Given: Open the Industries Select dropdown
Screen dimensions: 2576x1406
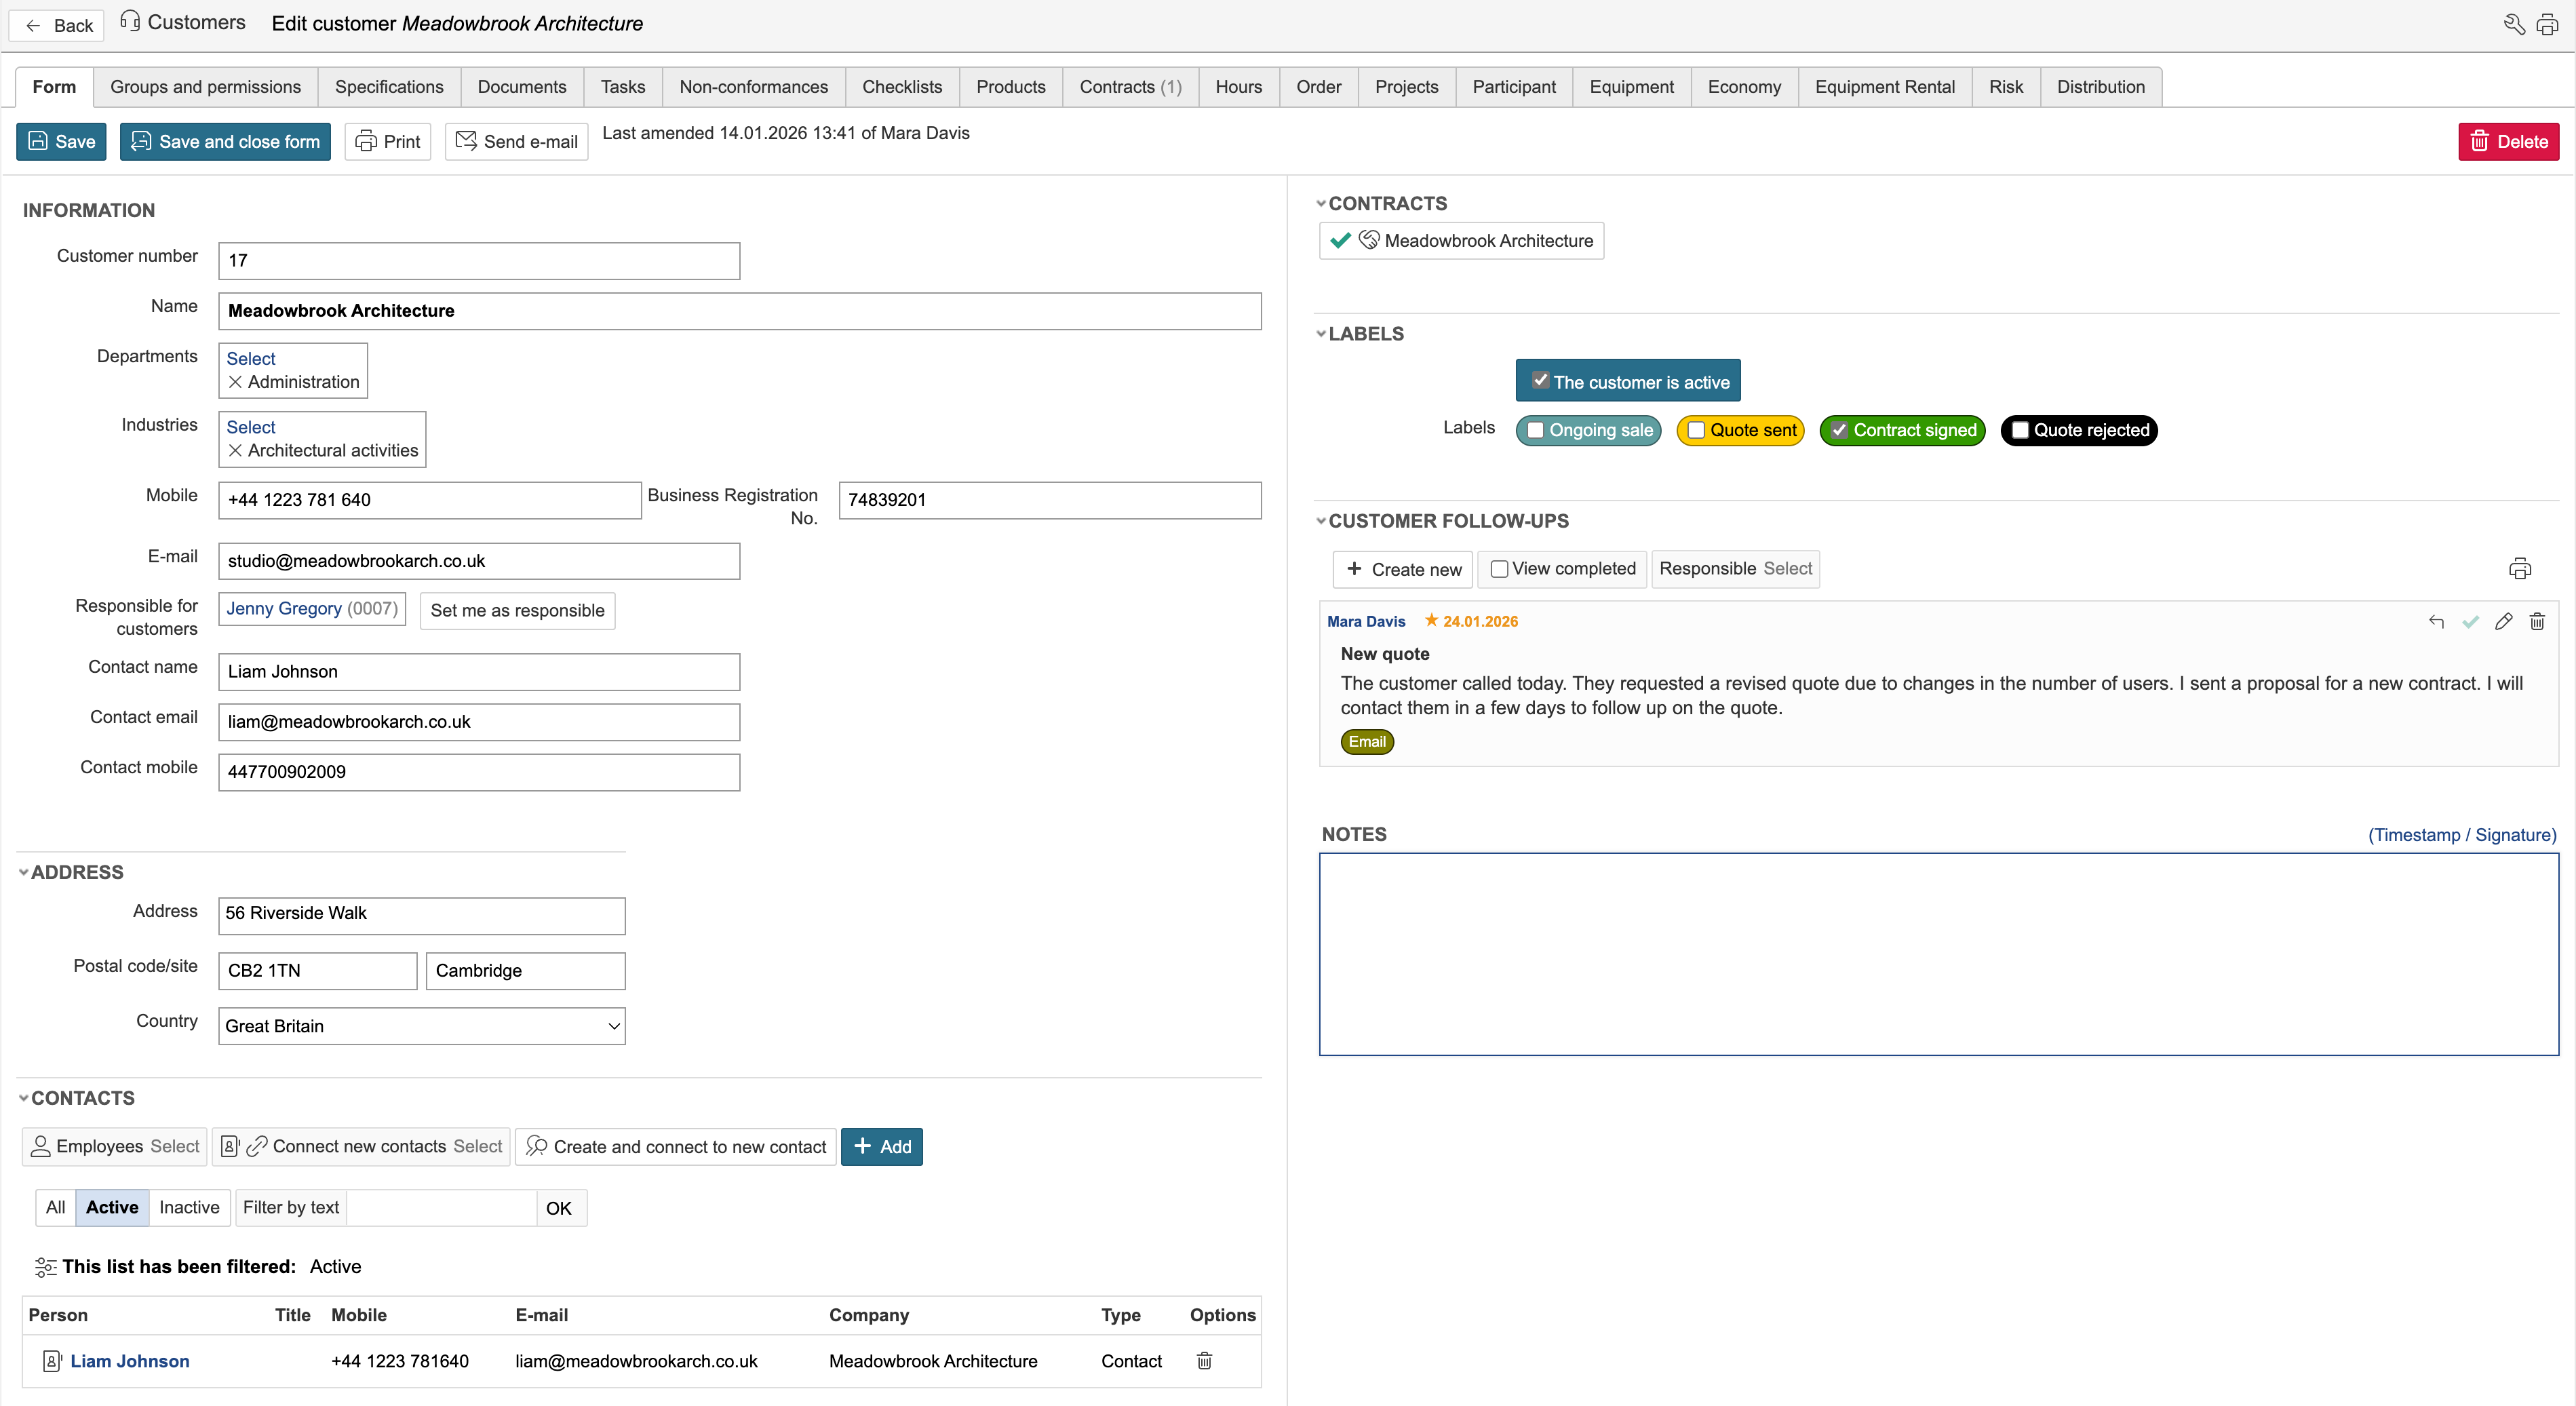Looking at the screenshot, I should click(x=250, y=427).
